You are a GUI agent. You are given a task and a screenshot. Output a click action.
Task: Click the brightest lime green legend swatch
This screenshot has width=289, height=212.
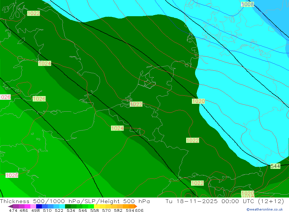point(91,206)
